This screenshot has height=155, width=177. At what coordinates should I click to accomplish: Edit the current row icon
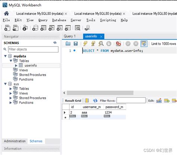click(x=159, y=101)
